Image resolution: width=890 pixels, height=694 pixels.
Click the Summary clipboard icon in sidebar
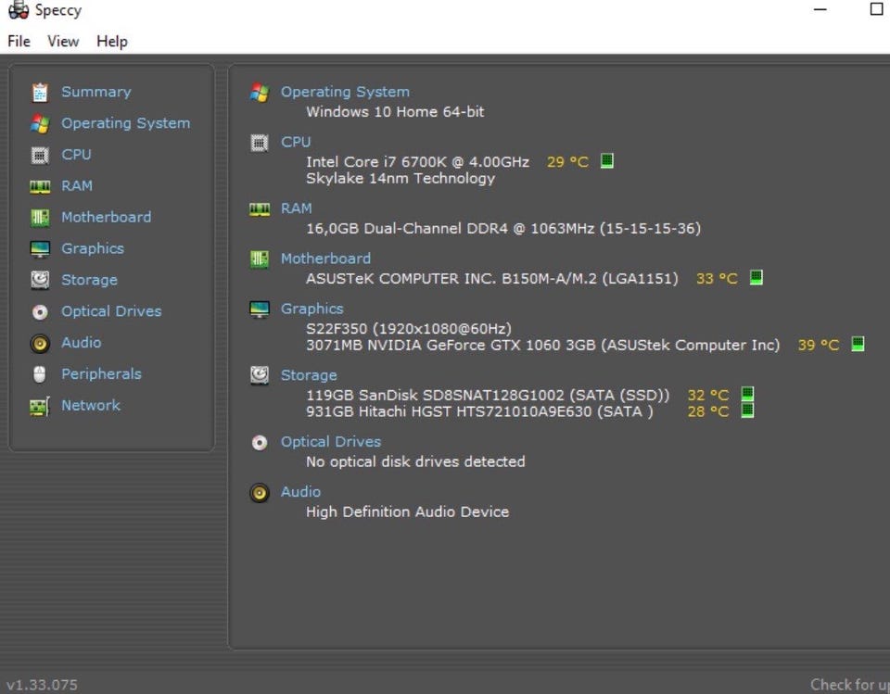pyautogui.click(x=40, y=93)
